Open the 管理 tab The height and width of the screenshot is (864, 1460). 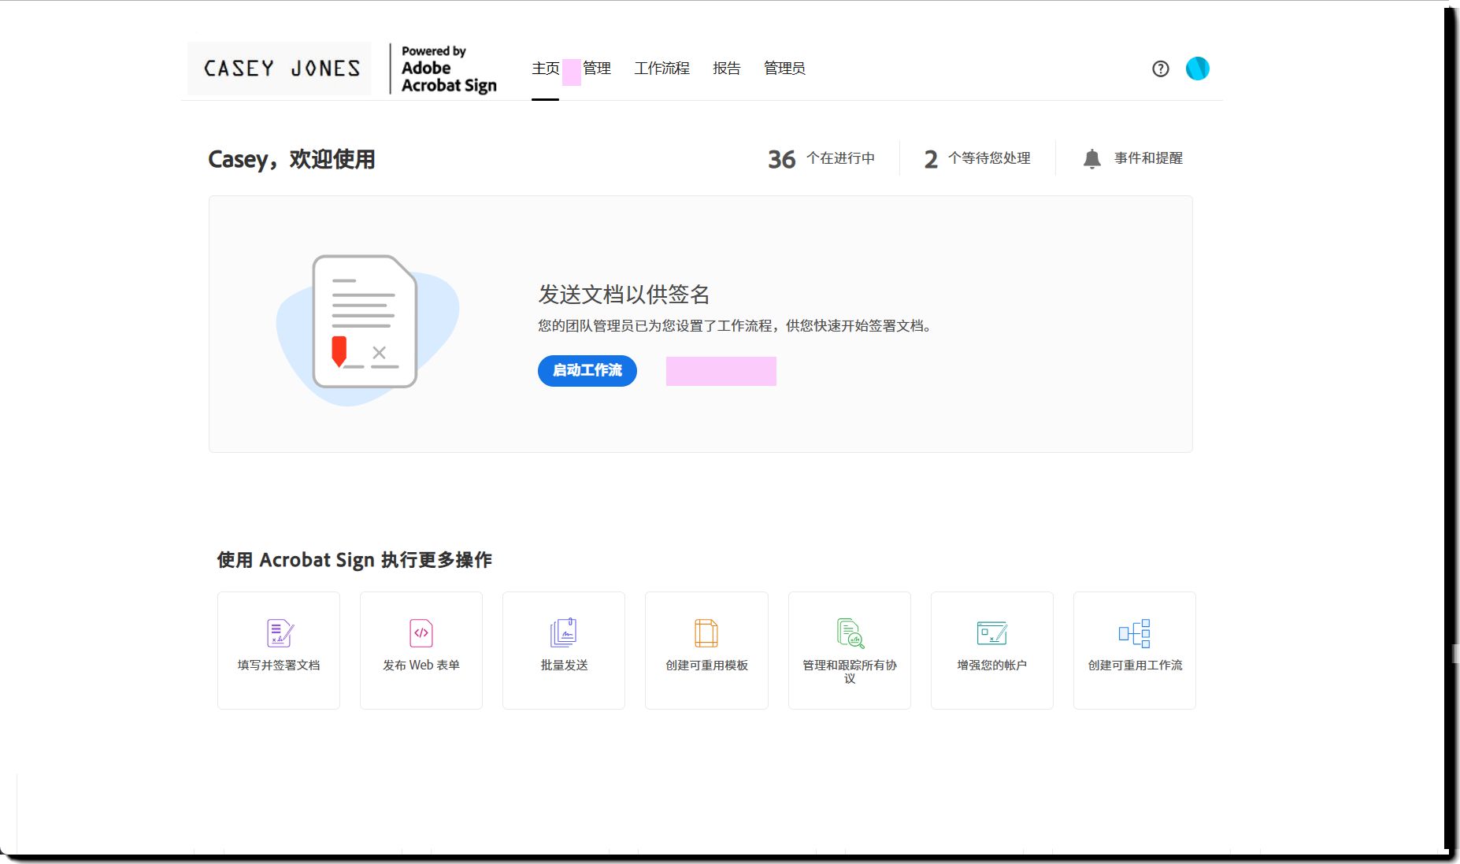(x=597, y=69)
